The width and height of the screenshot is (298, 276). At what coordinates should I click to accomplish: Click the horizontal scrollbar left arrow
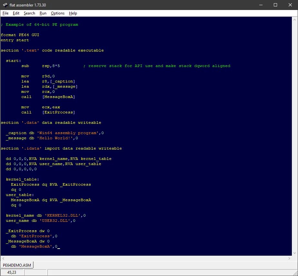point(3,258)
